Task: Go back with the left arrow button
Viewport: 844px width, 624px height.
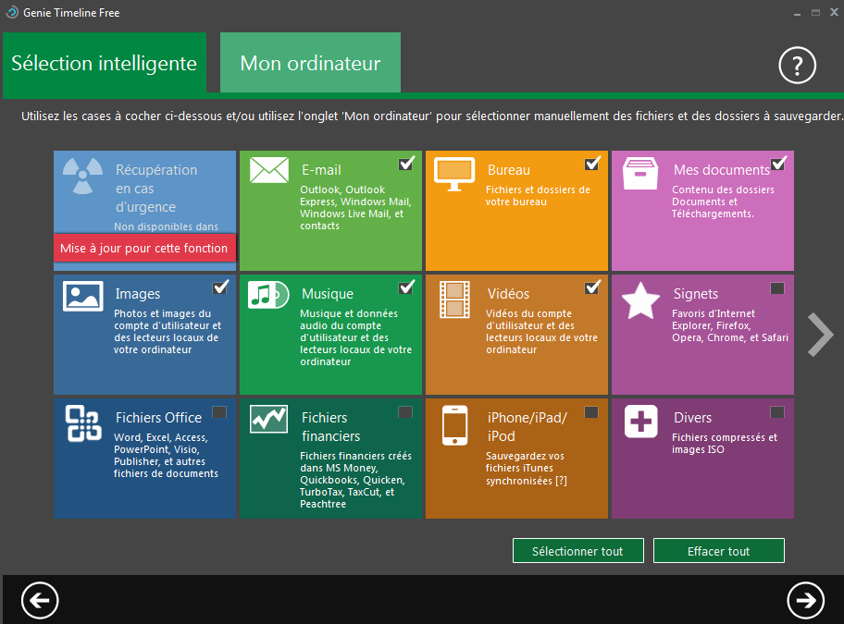Action: (40, 600)
